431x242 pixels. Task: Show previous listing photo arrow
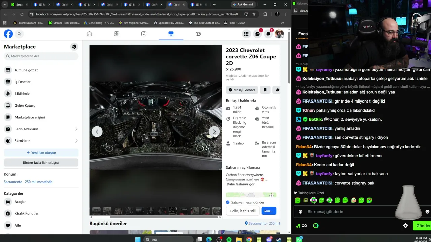click(x=97, y=132)
